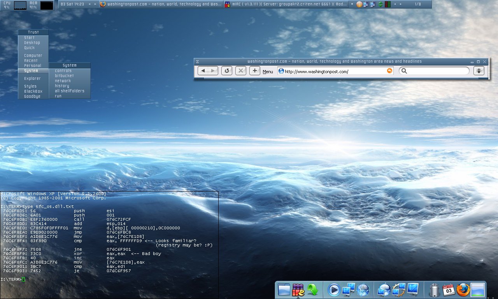Open network in System submenu
The width and height of the screenshot is (498, 299).
[x=70, y=81]
